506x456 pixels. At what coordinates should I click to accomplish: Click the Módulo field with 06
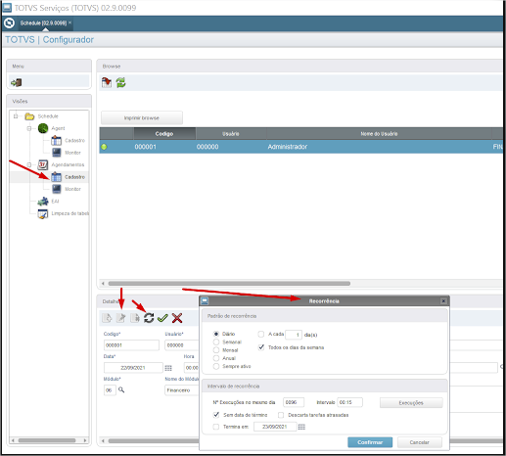point(110,390)
